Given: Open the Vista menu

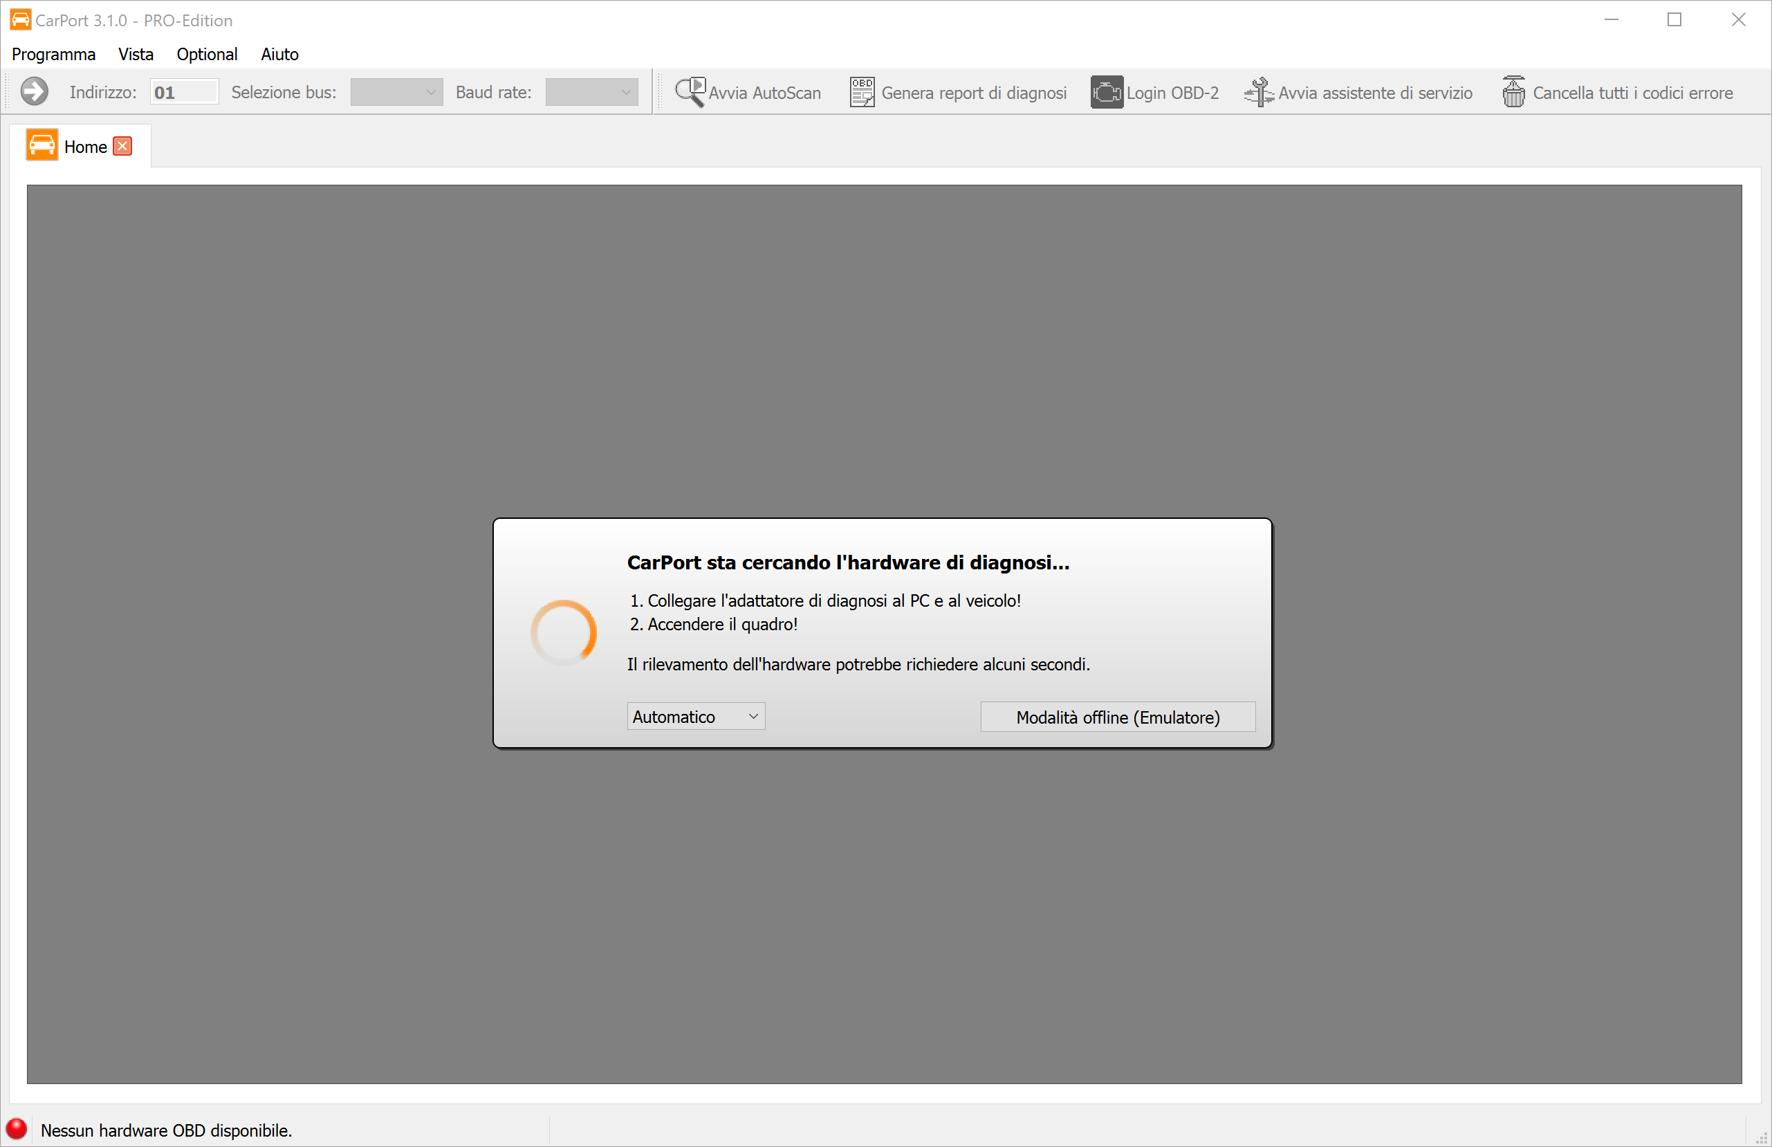Looking at the screenshot, I should click(136, 55).
